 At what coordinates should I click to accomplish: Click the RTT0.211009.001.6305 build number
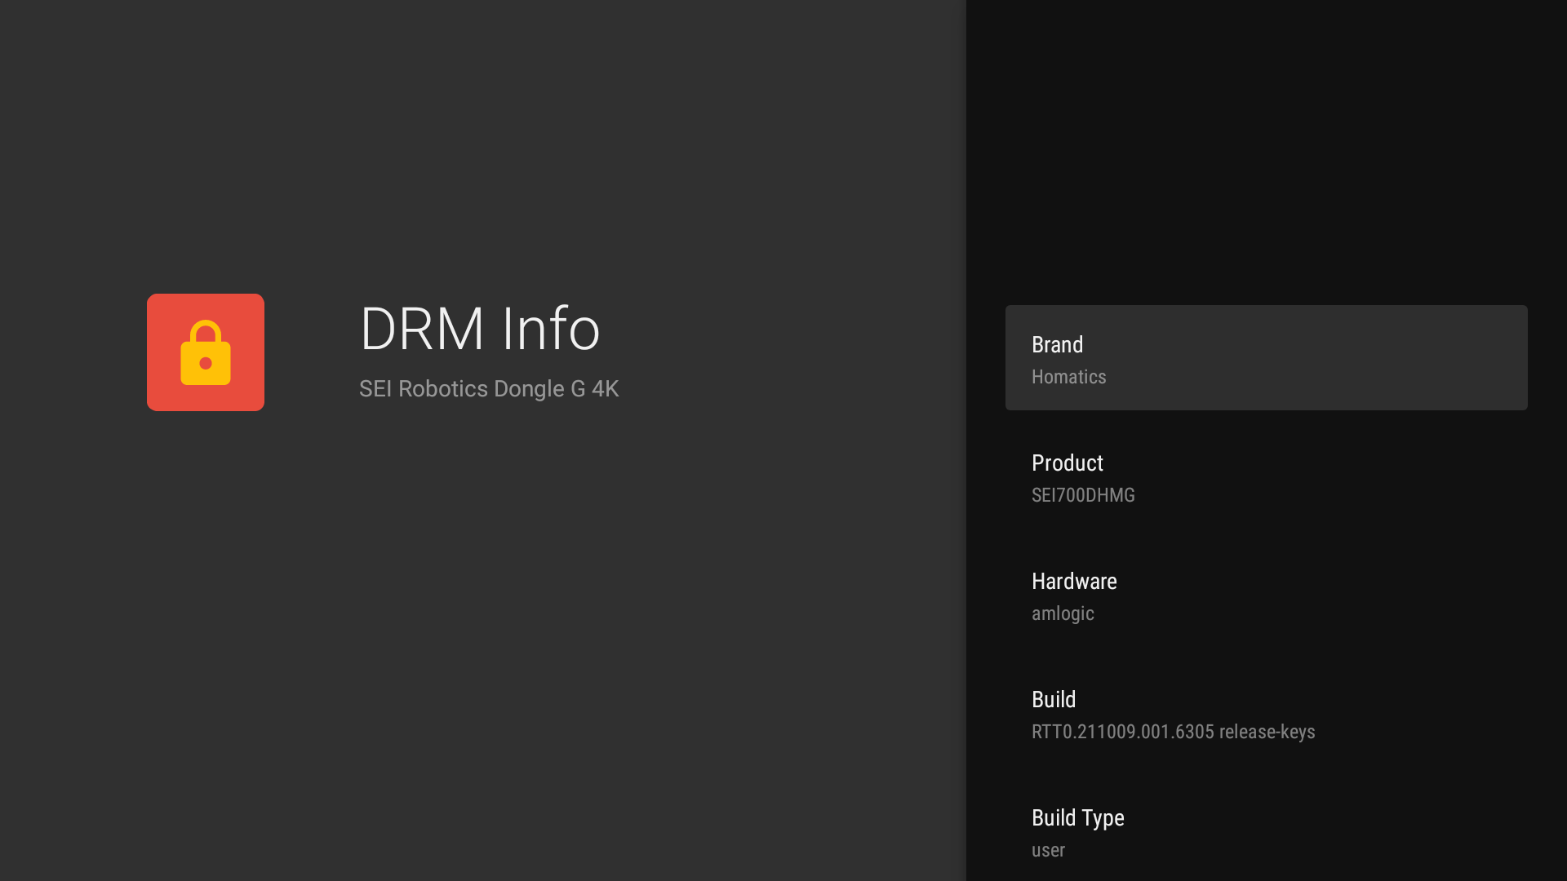coord(1122,732)
